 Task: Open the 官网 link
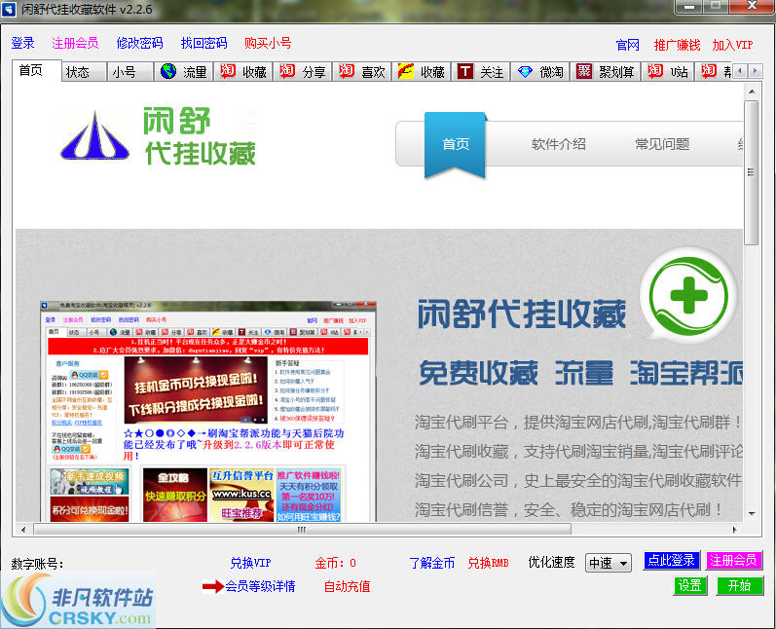[x=628, y=45]
